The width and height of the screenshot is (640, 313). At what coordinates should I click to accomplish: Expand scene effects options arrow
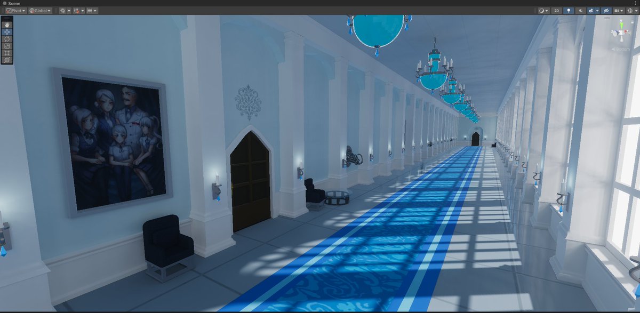coord(597,11)
